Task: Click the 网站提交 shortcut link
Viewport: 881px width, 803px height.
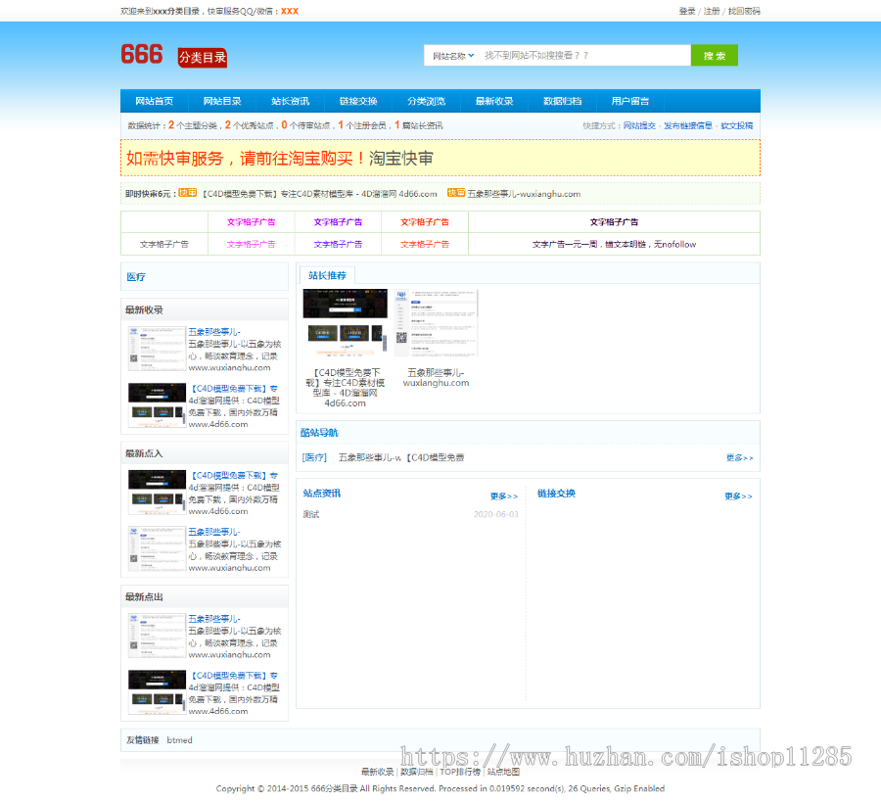Action: (639, 126)
